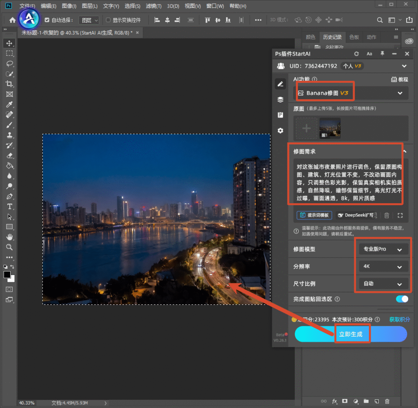Toggle 完成图贴回选区 switch off

[x=402, y=299]
